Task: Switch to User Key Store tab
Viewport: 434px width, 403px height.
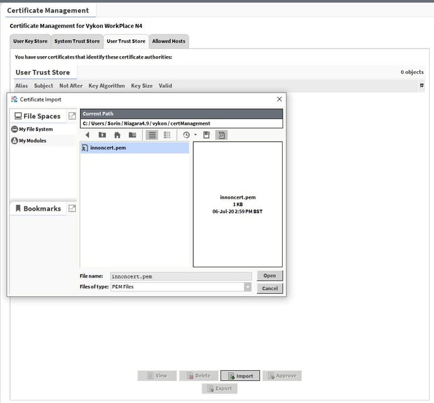Action: (30, 41)
